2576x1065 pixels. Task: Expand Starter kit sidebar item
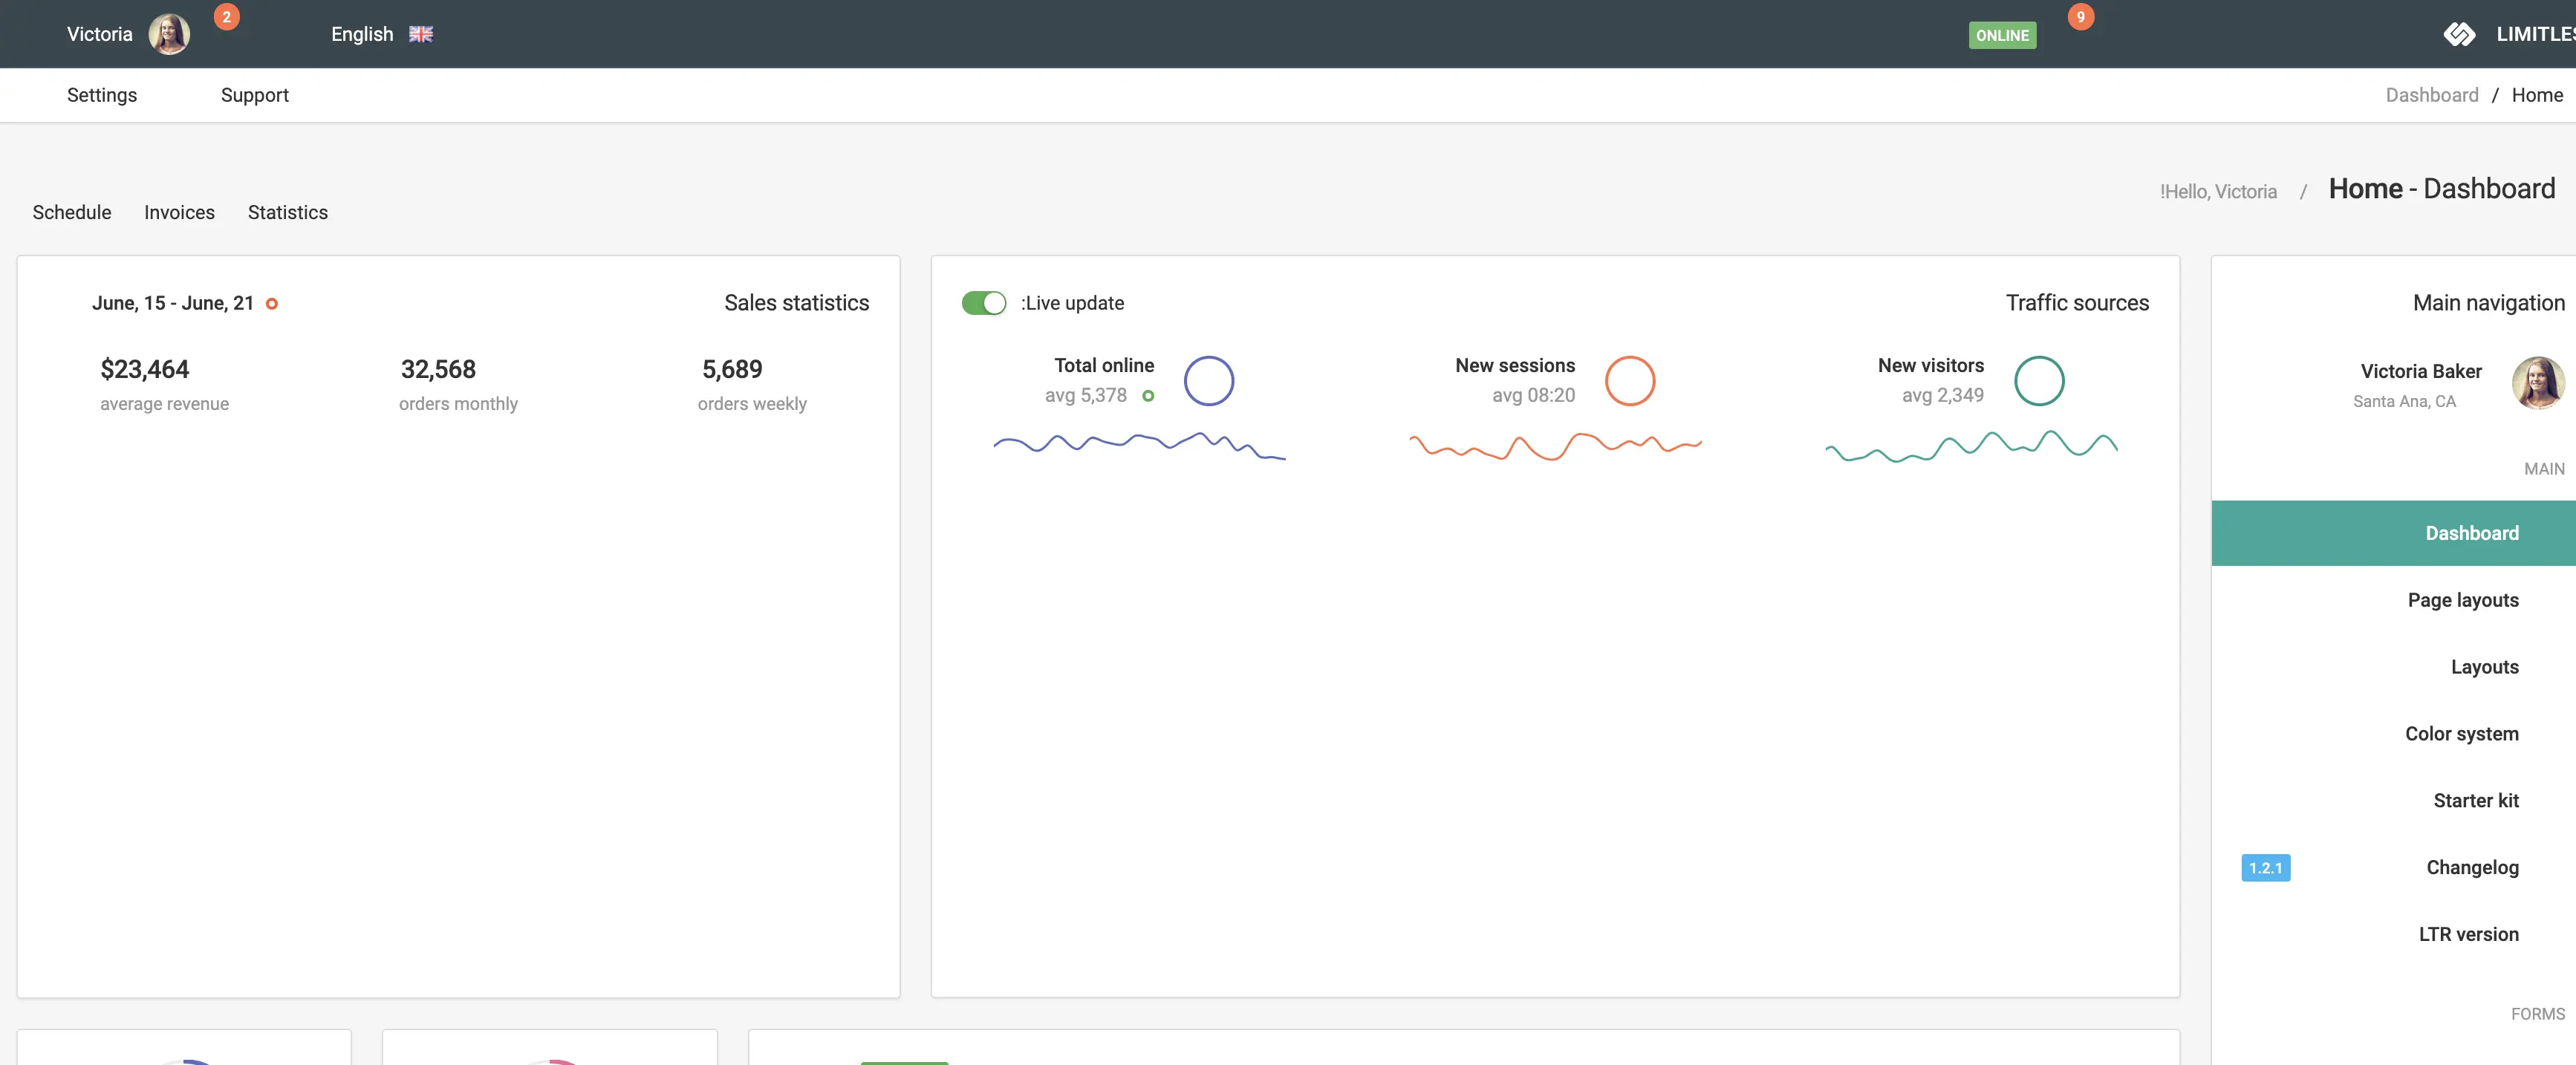(x=2393, y=800)
